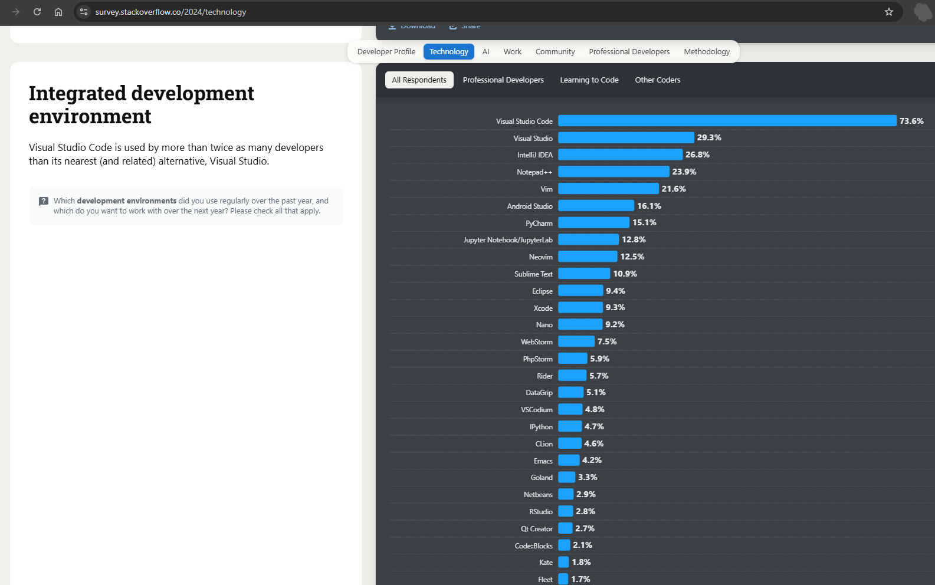Image resolution: width=935 pixels, height=585 pixels.
Task: Click the DataGrip label
Action: 539,393
